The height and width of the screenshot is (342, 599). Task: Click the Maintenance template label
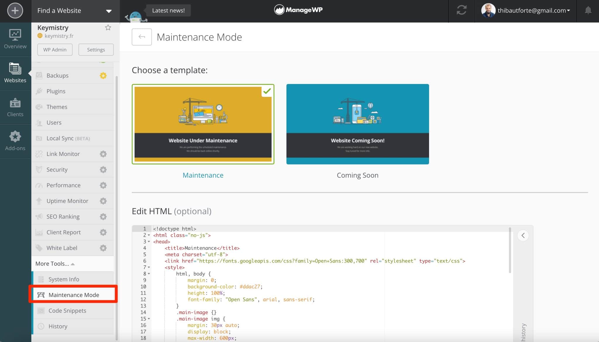[203, 175]
